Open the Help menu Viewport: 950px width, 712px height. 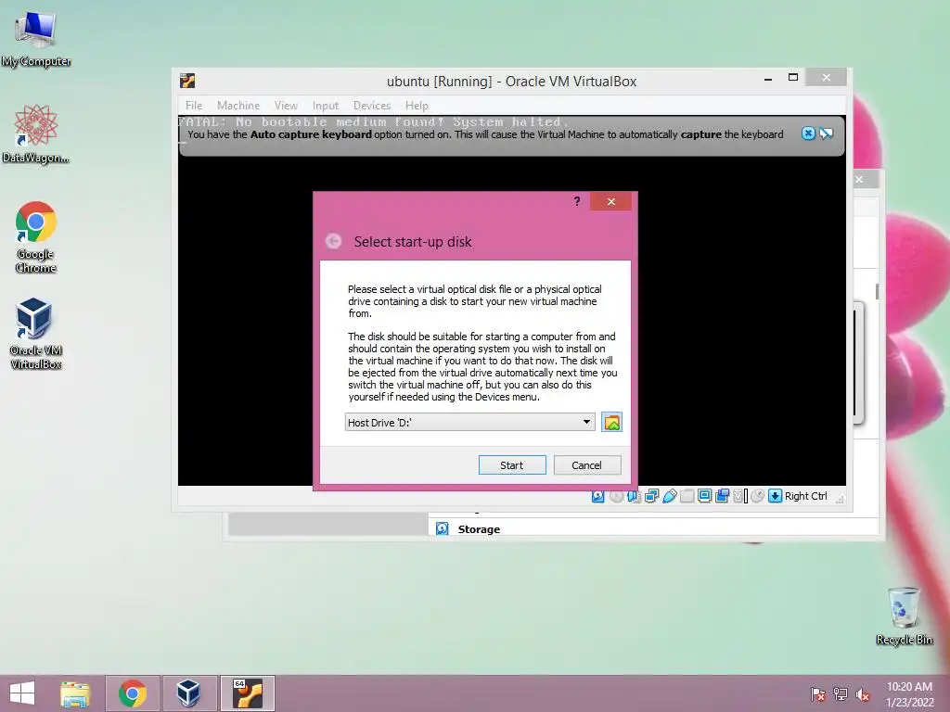417,106
